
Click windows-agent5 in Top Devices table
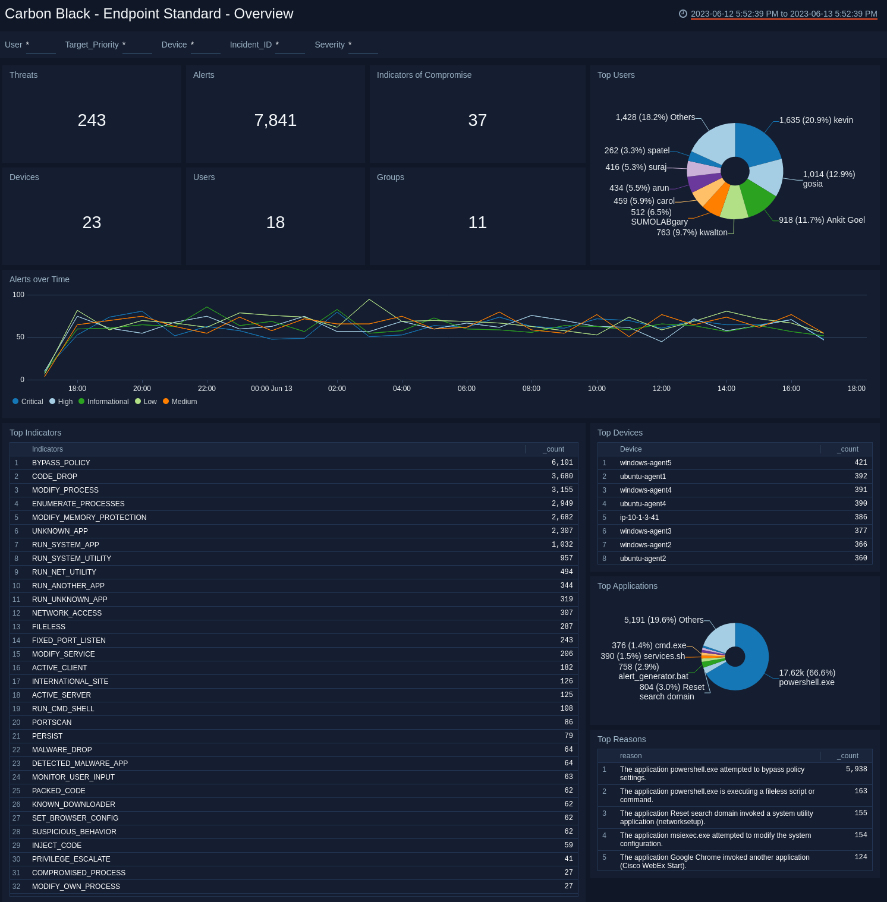[x=646, y=462]
